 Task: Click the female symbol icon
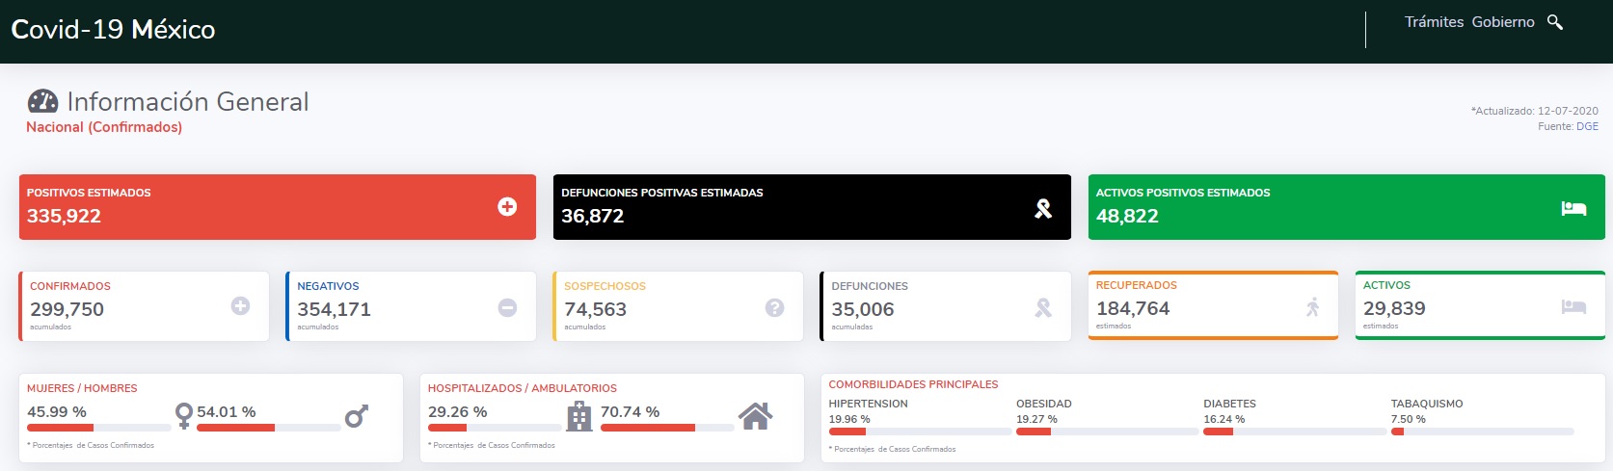coord(184,415)
